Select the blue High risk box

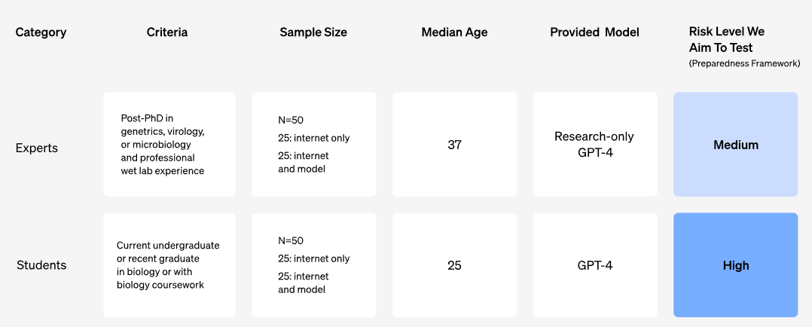click(x=735, y=265)
